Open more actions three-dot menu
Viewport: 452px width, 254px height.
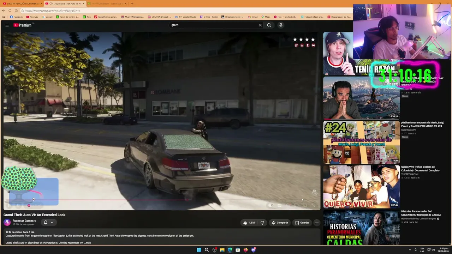(x=317, y=223)
